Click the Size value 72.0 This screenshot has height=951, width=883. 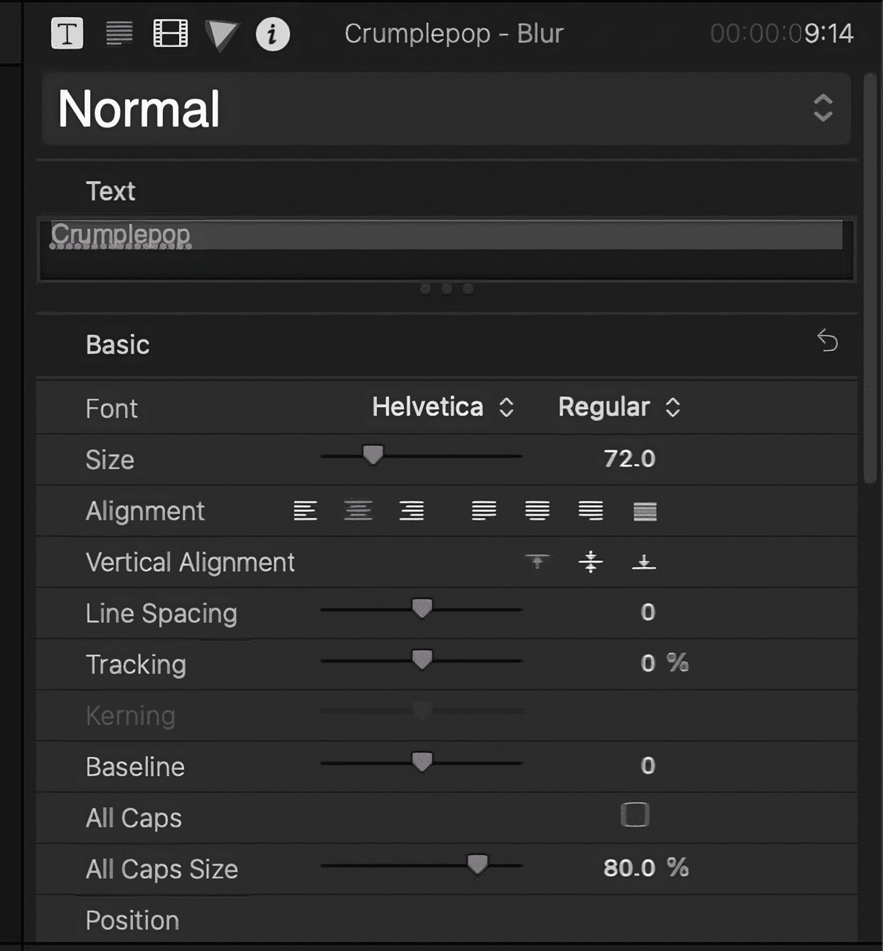click(629, 458)
